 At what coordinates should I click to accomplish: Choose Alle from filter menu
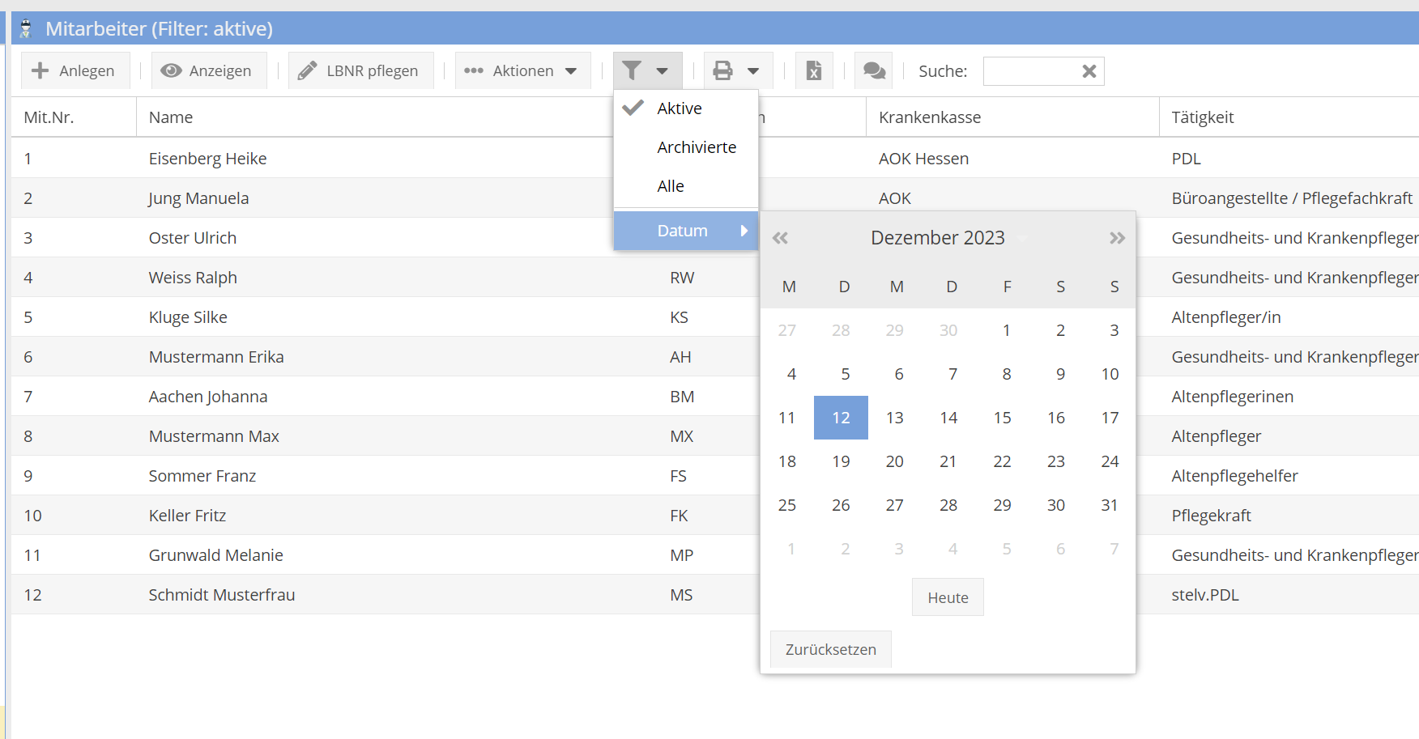click(671, 186)
